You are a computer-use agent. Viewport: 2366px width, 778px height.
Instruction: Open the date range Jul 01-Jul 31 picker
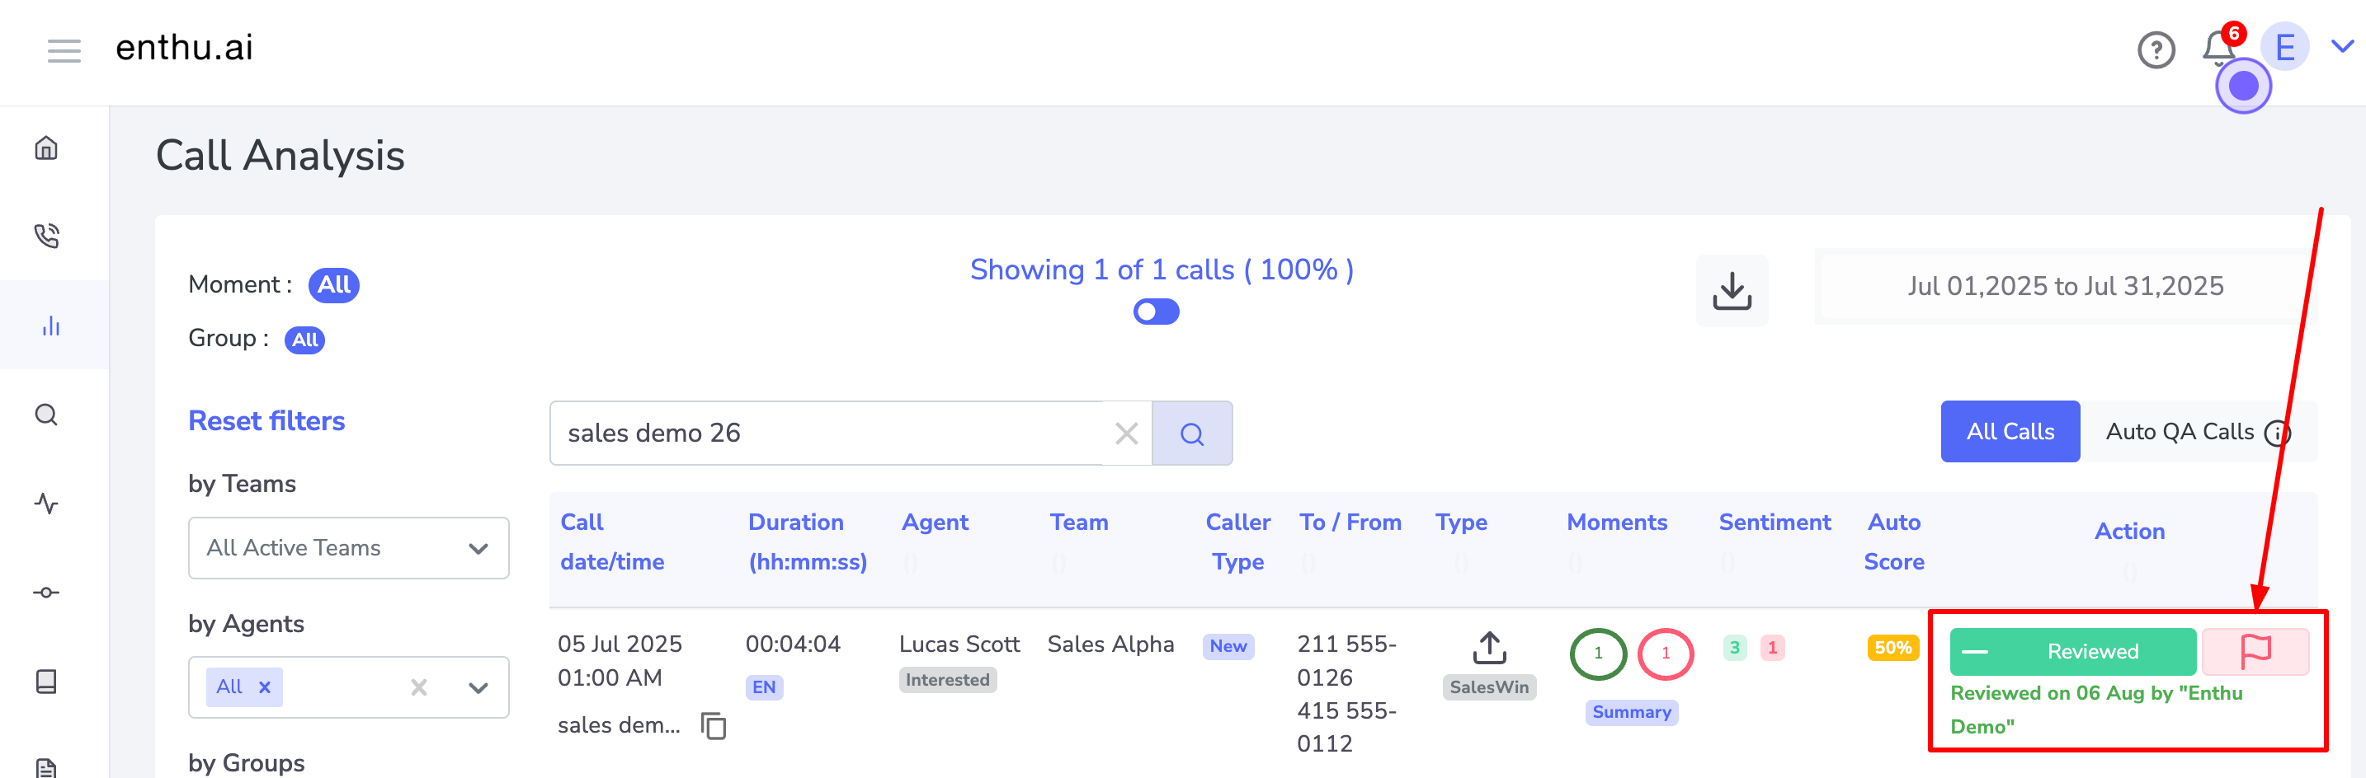[2066, 286]
